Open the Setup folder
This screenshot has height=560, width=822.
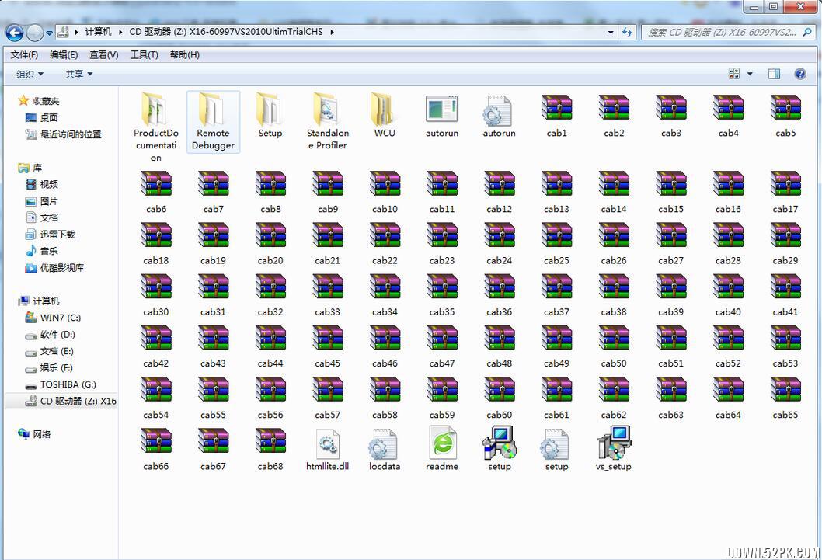coord(270,115)
